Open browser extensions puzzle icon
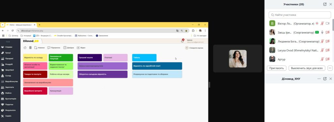This screenshot has width=334, height=122. click(x=193, y=31)
